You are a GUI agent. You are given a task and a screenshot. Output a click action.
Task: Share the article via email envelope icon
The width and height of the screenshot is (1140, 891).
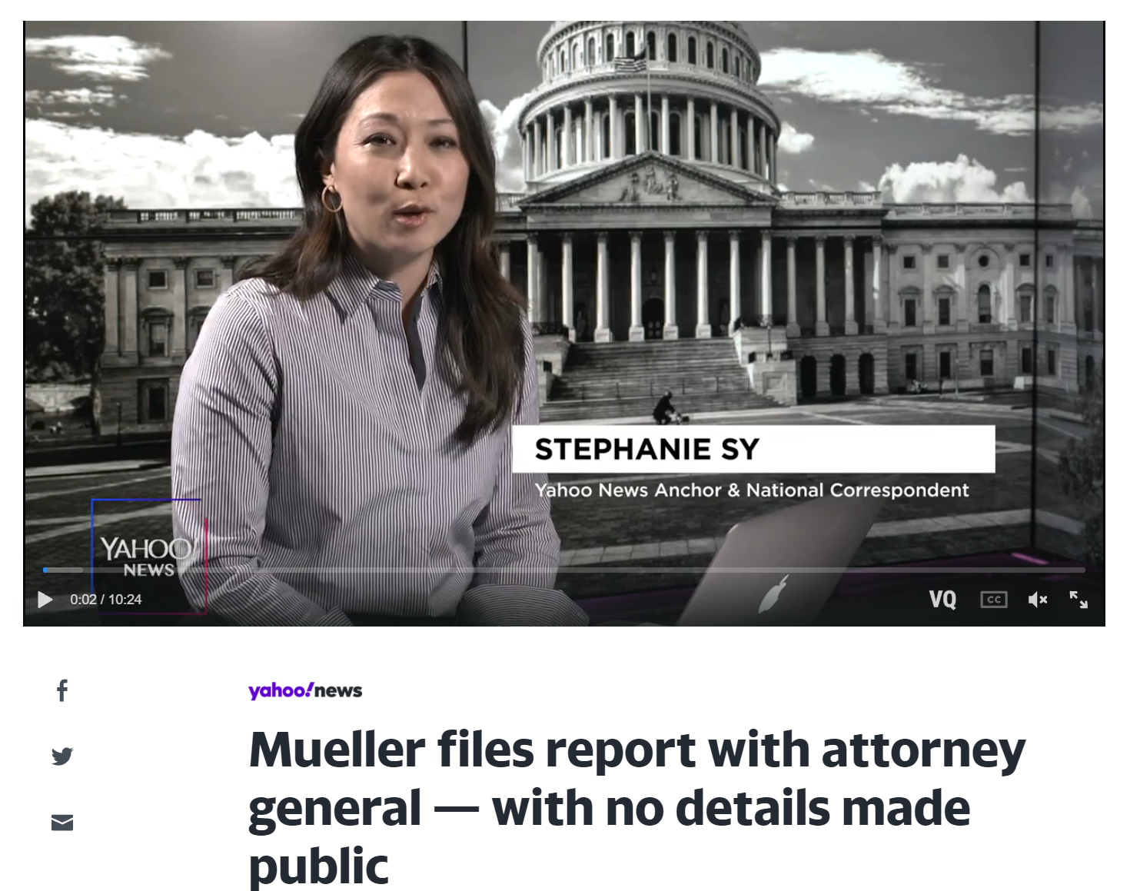click(x=62, y=823)
